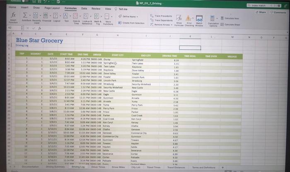Expand the Remove Arrows dropdown arrow
Viewport: 290px width, 172px height.
click(x=172, y=25)
